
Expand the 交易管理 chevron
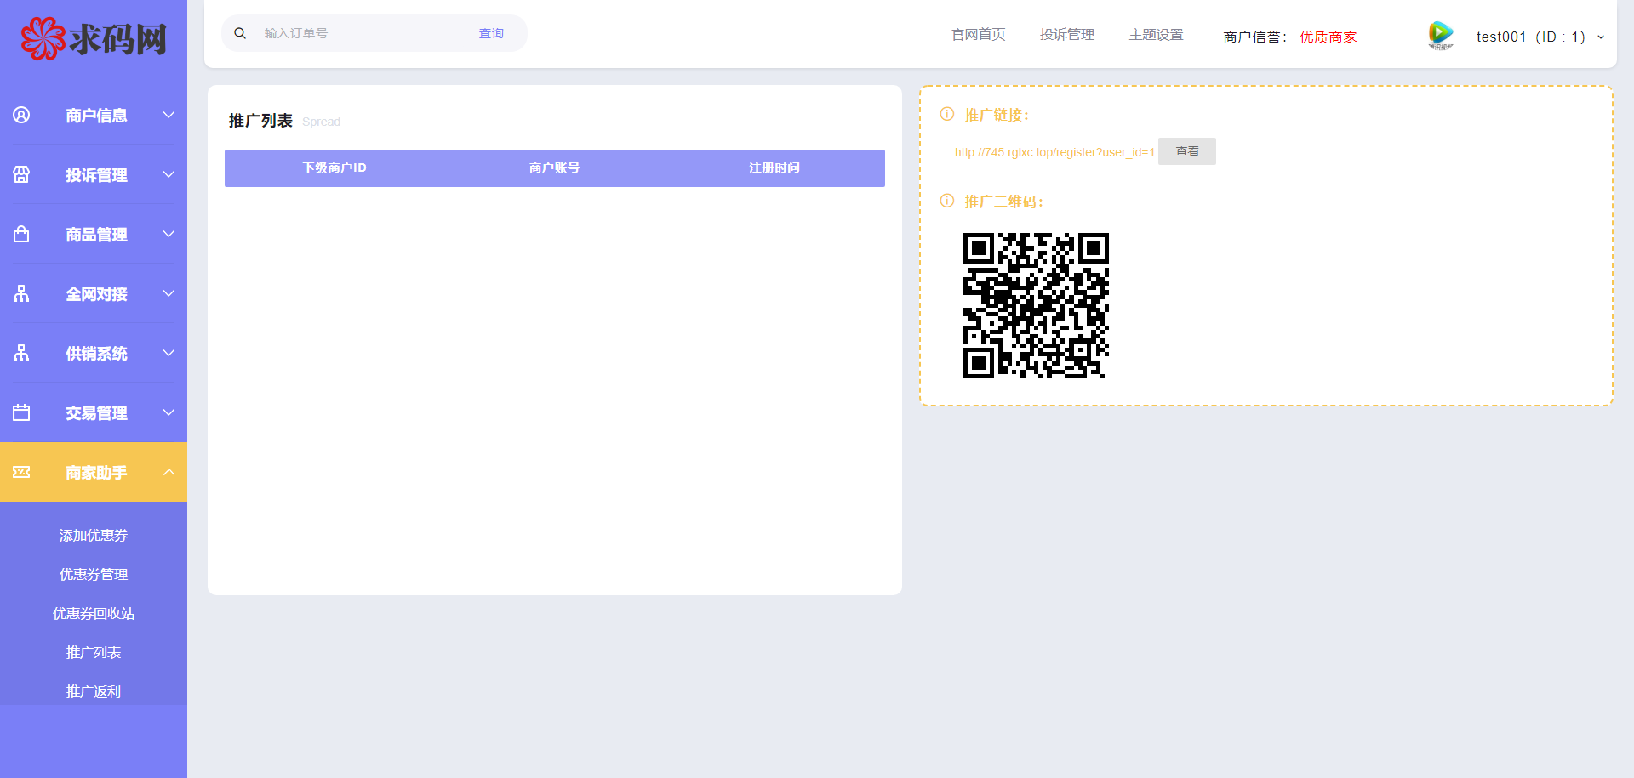[x=169, y=412]
